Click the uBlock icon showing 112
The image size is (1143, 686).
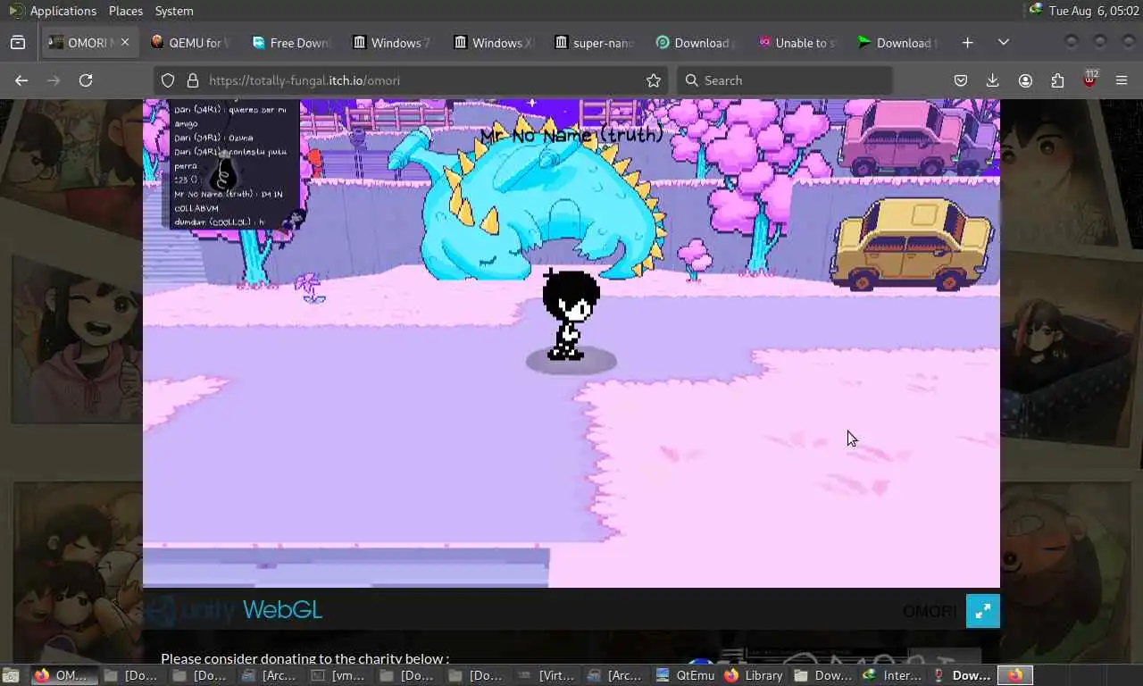1089,79
